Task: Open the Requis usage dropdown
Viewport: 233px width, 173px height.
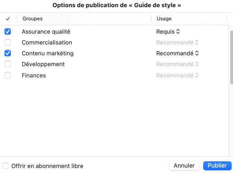Action: pyautogui.click(x=168, y=32)
